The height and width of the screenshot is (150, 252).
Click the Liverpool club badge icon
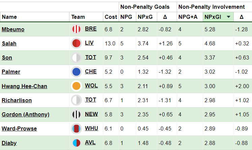coord(76,43)
